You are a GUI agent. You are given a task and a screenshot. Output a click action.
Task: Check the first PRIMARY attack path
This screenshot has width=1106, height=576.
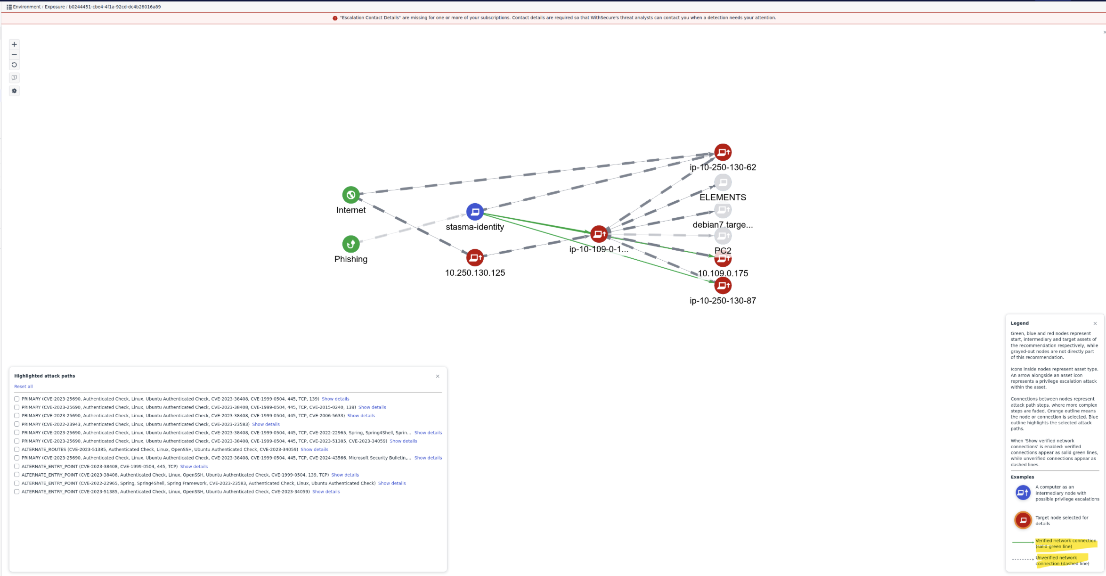(17, 399)
